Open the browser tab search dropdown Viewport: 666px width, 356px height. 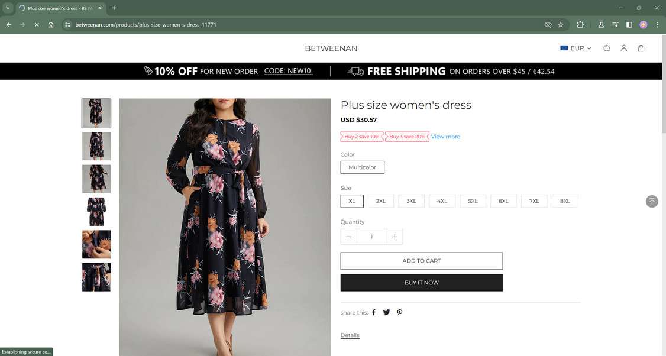(x=8, y=8)
